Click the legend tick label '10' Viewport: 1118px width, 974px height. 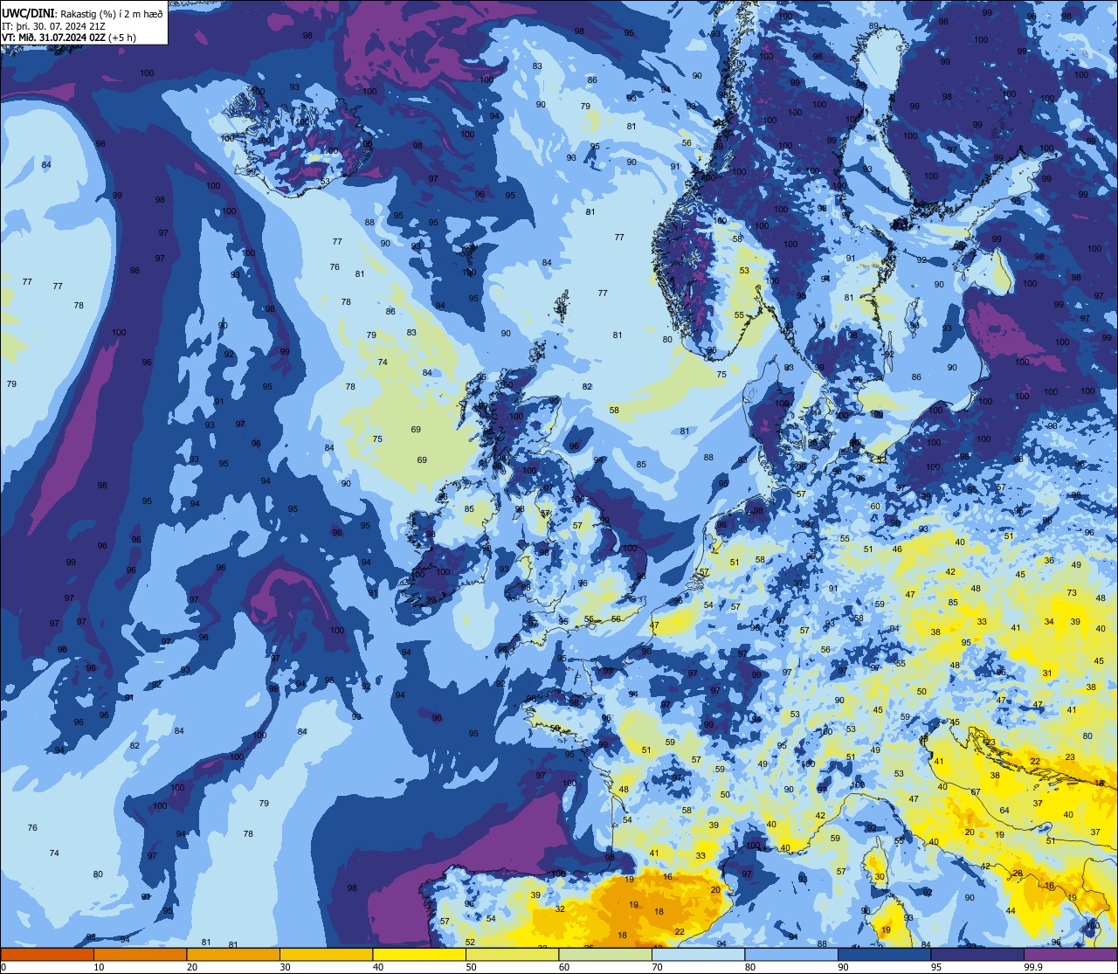[99, 967]
